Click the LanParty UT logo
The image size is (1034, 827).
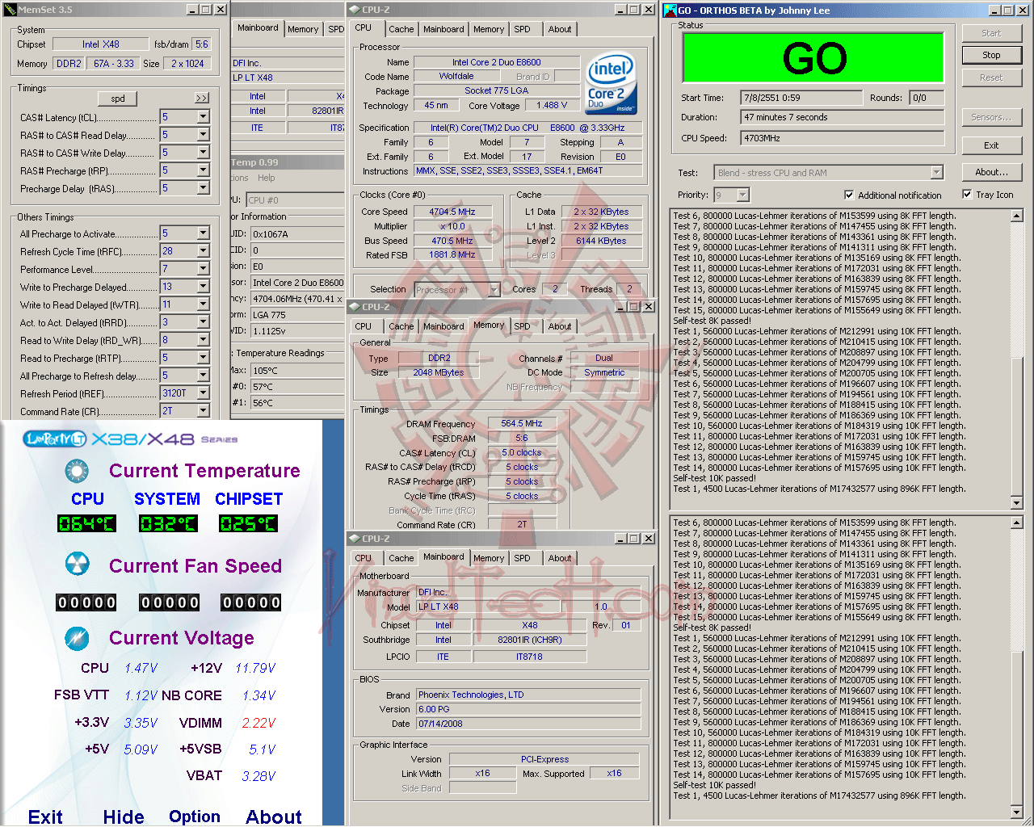[x=55, y=439]
